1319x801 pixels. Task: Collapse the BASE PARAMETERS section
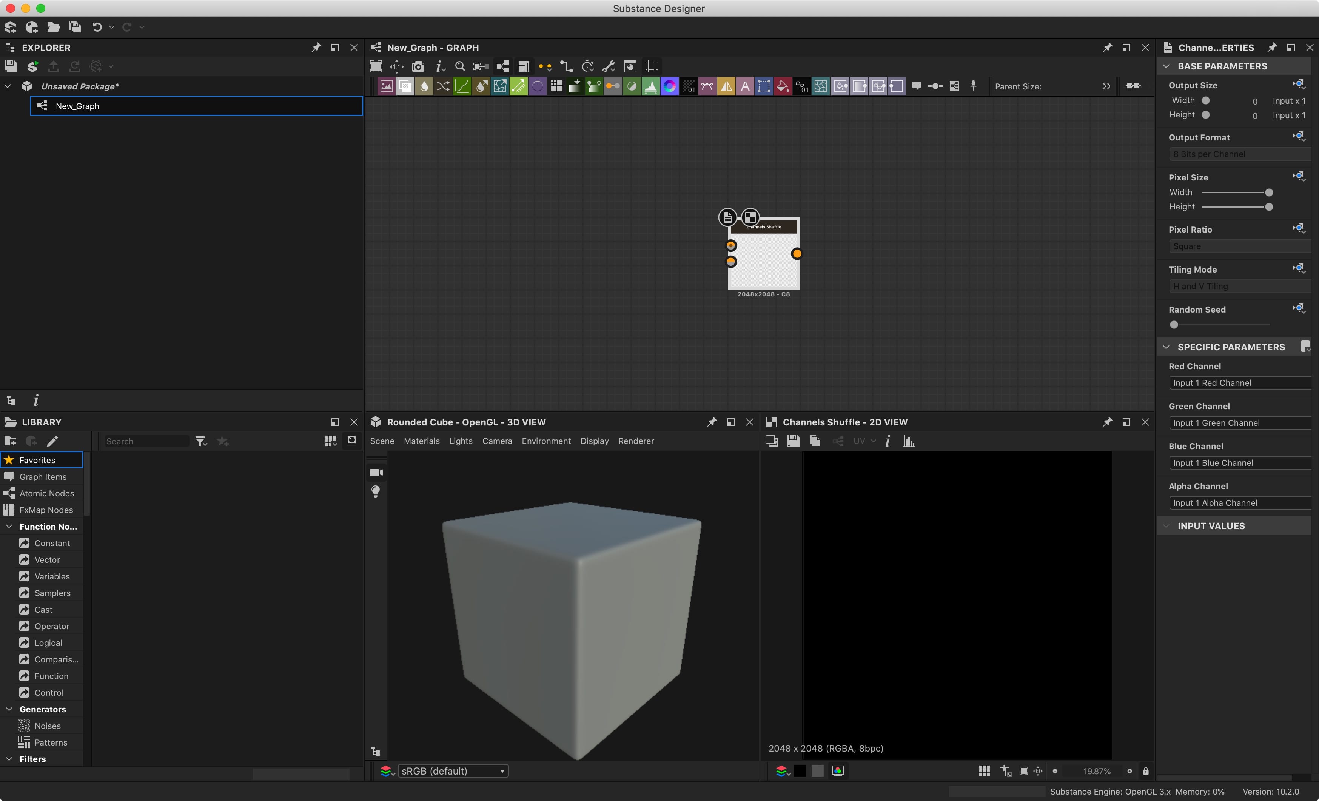pyautogui.click(x=1166, y=66)
